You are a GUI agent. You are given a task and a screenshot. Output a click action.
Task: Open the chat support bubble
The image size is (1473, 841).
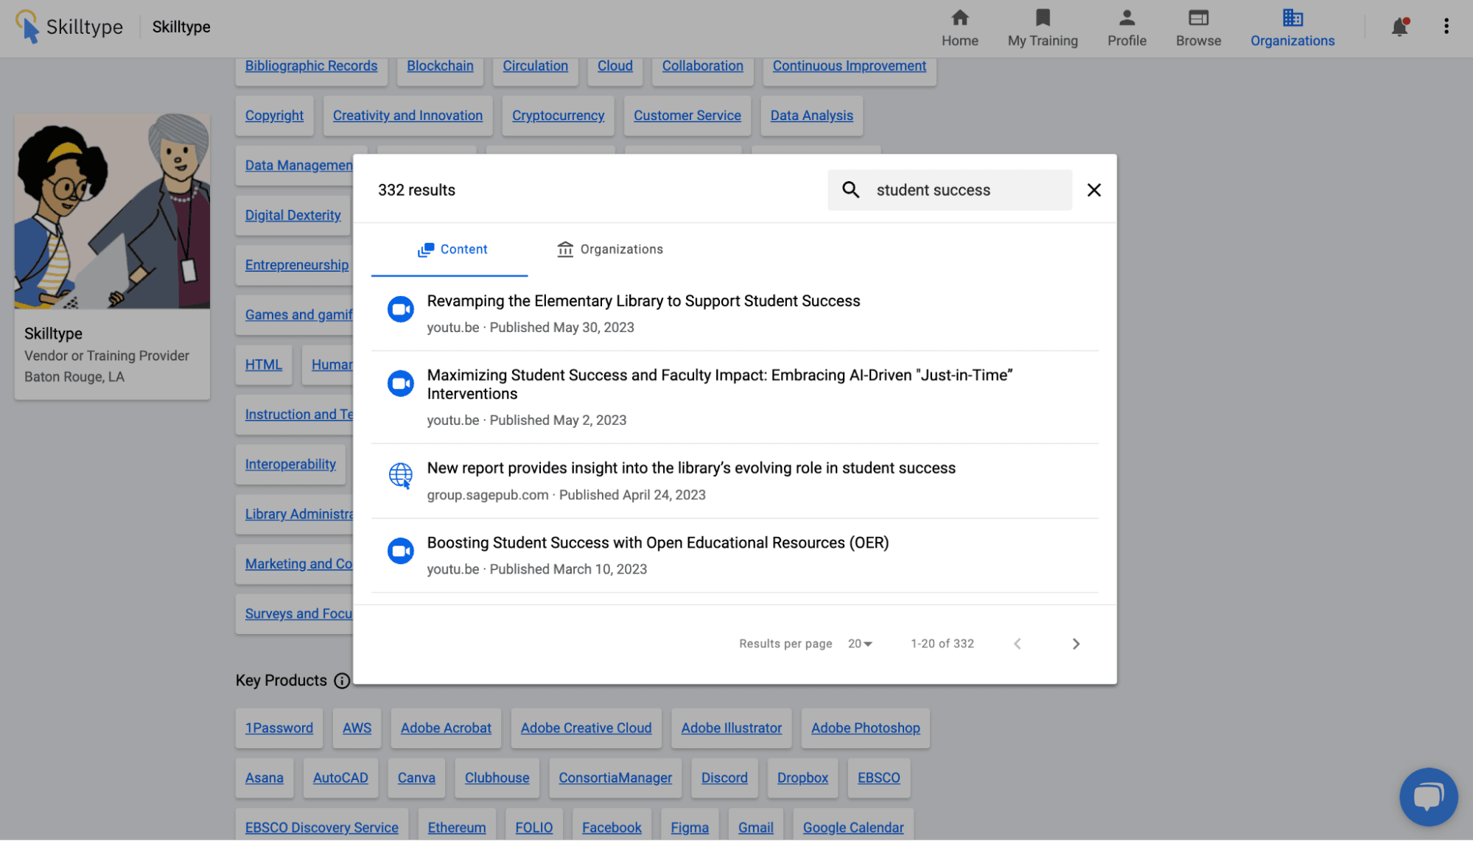coord(1428,796)
